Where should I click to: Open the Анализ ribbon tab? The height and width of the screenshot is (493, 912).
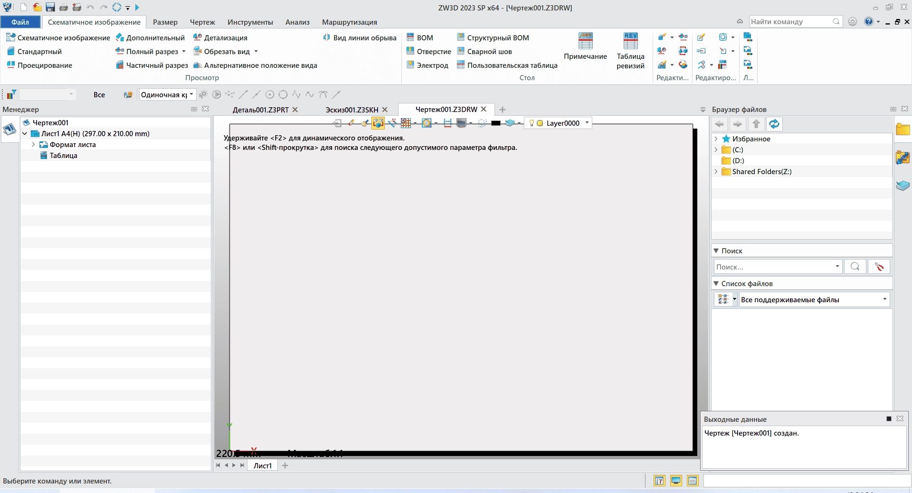click(297, 22)
